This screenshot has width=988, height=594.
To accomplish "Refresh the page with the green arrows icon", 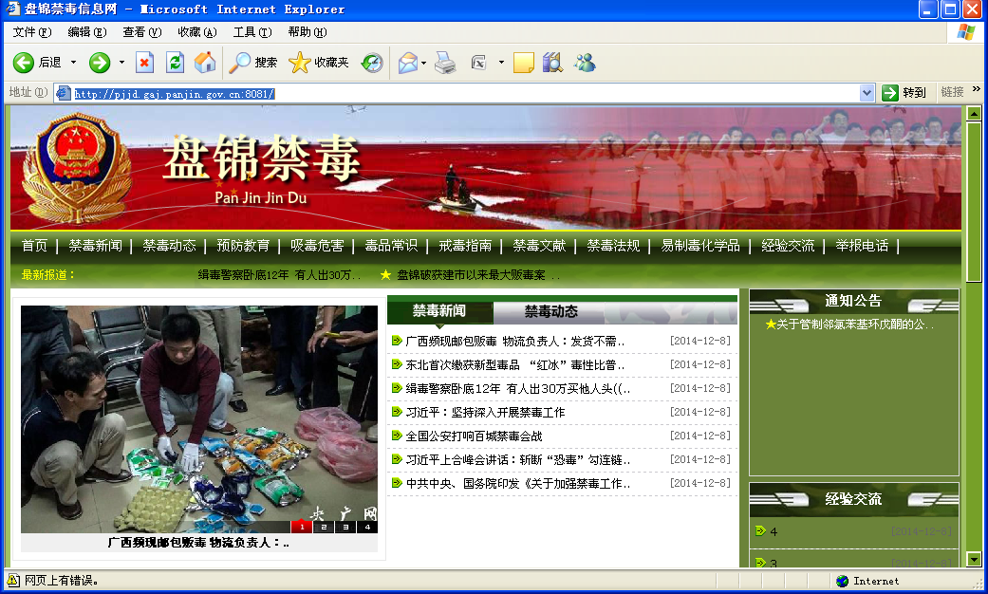I will (x=175, y=63).
